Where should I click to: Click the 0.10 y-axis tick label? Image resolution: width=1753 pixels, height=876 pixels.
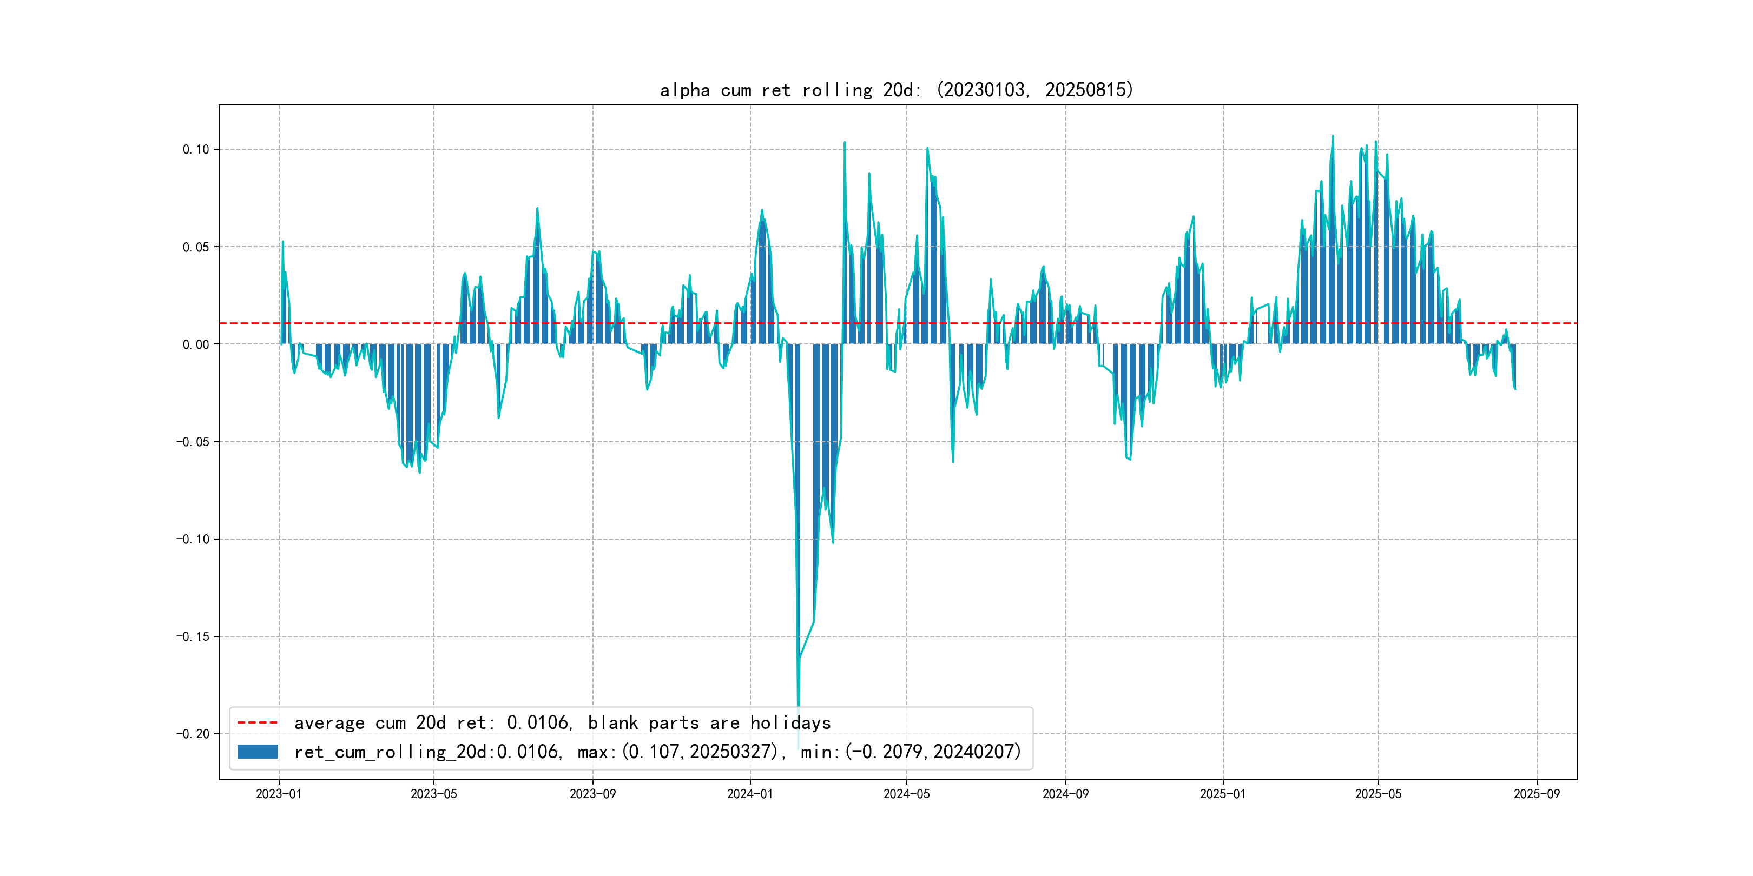tap(196, 150)
